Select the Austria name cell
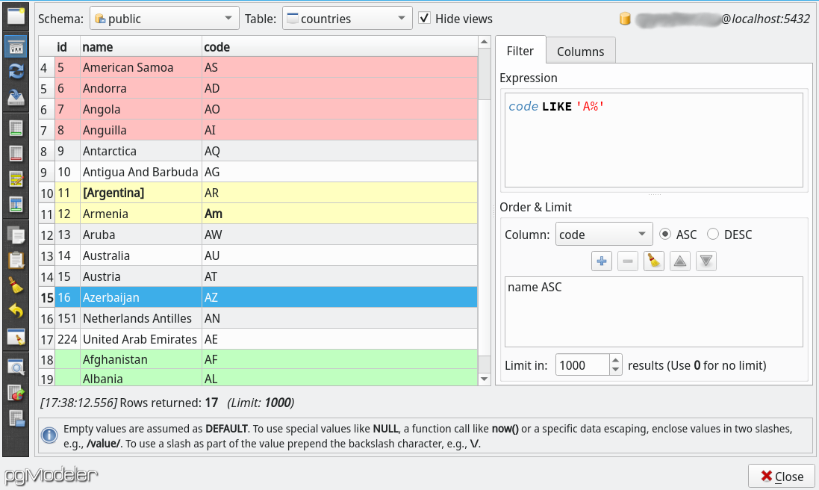Image resolution: width=819 pixels, height=490 pixels. point(141,276)
